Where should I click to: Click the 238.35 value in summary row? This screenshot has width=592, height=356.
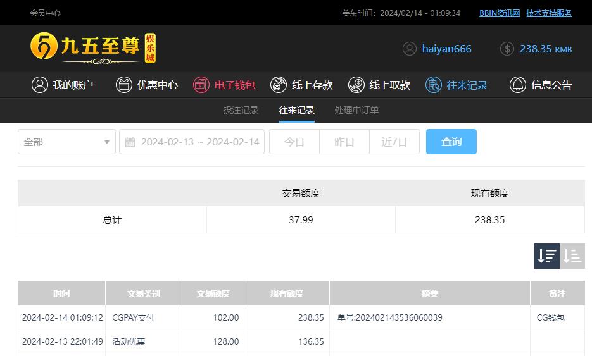[x=489, y=220]
